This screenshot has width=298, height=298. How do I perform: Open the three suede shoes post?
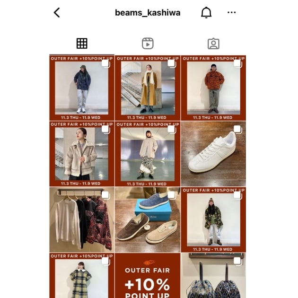148,219
